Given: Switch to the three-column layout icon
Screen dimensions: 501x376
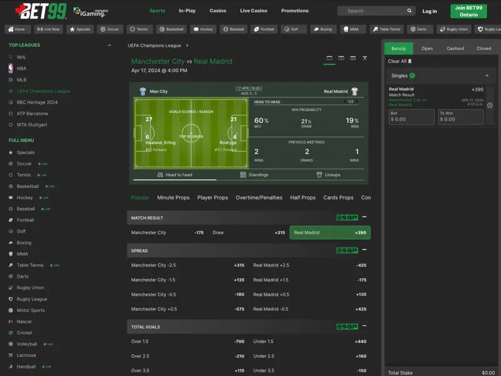Looking at the screenshot, I should (353, 58).
